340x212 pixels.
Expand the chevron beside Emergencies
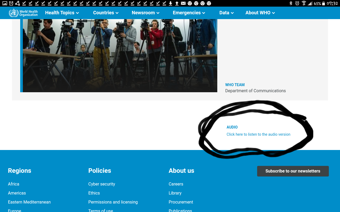pyautogui.click(x=204, y=13)
